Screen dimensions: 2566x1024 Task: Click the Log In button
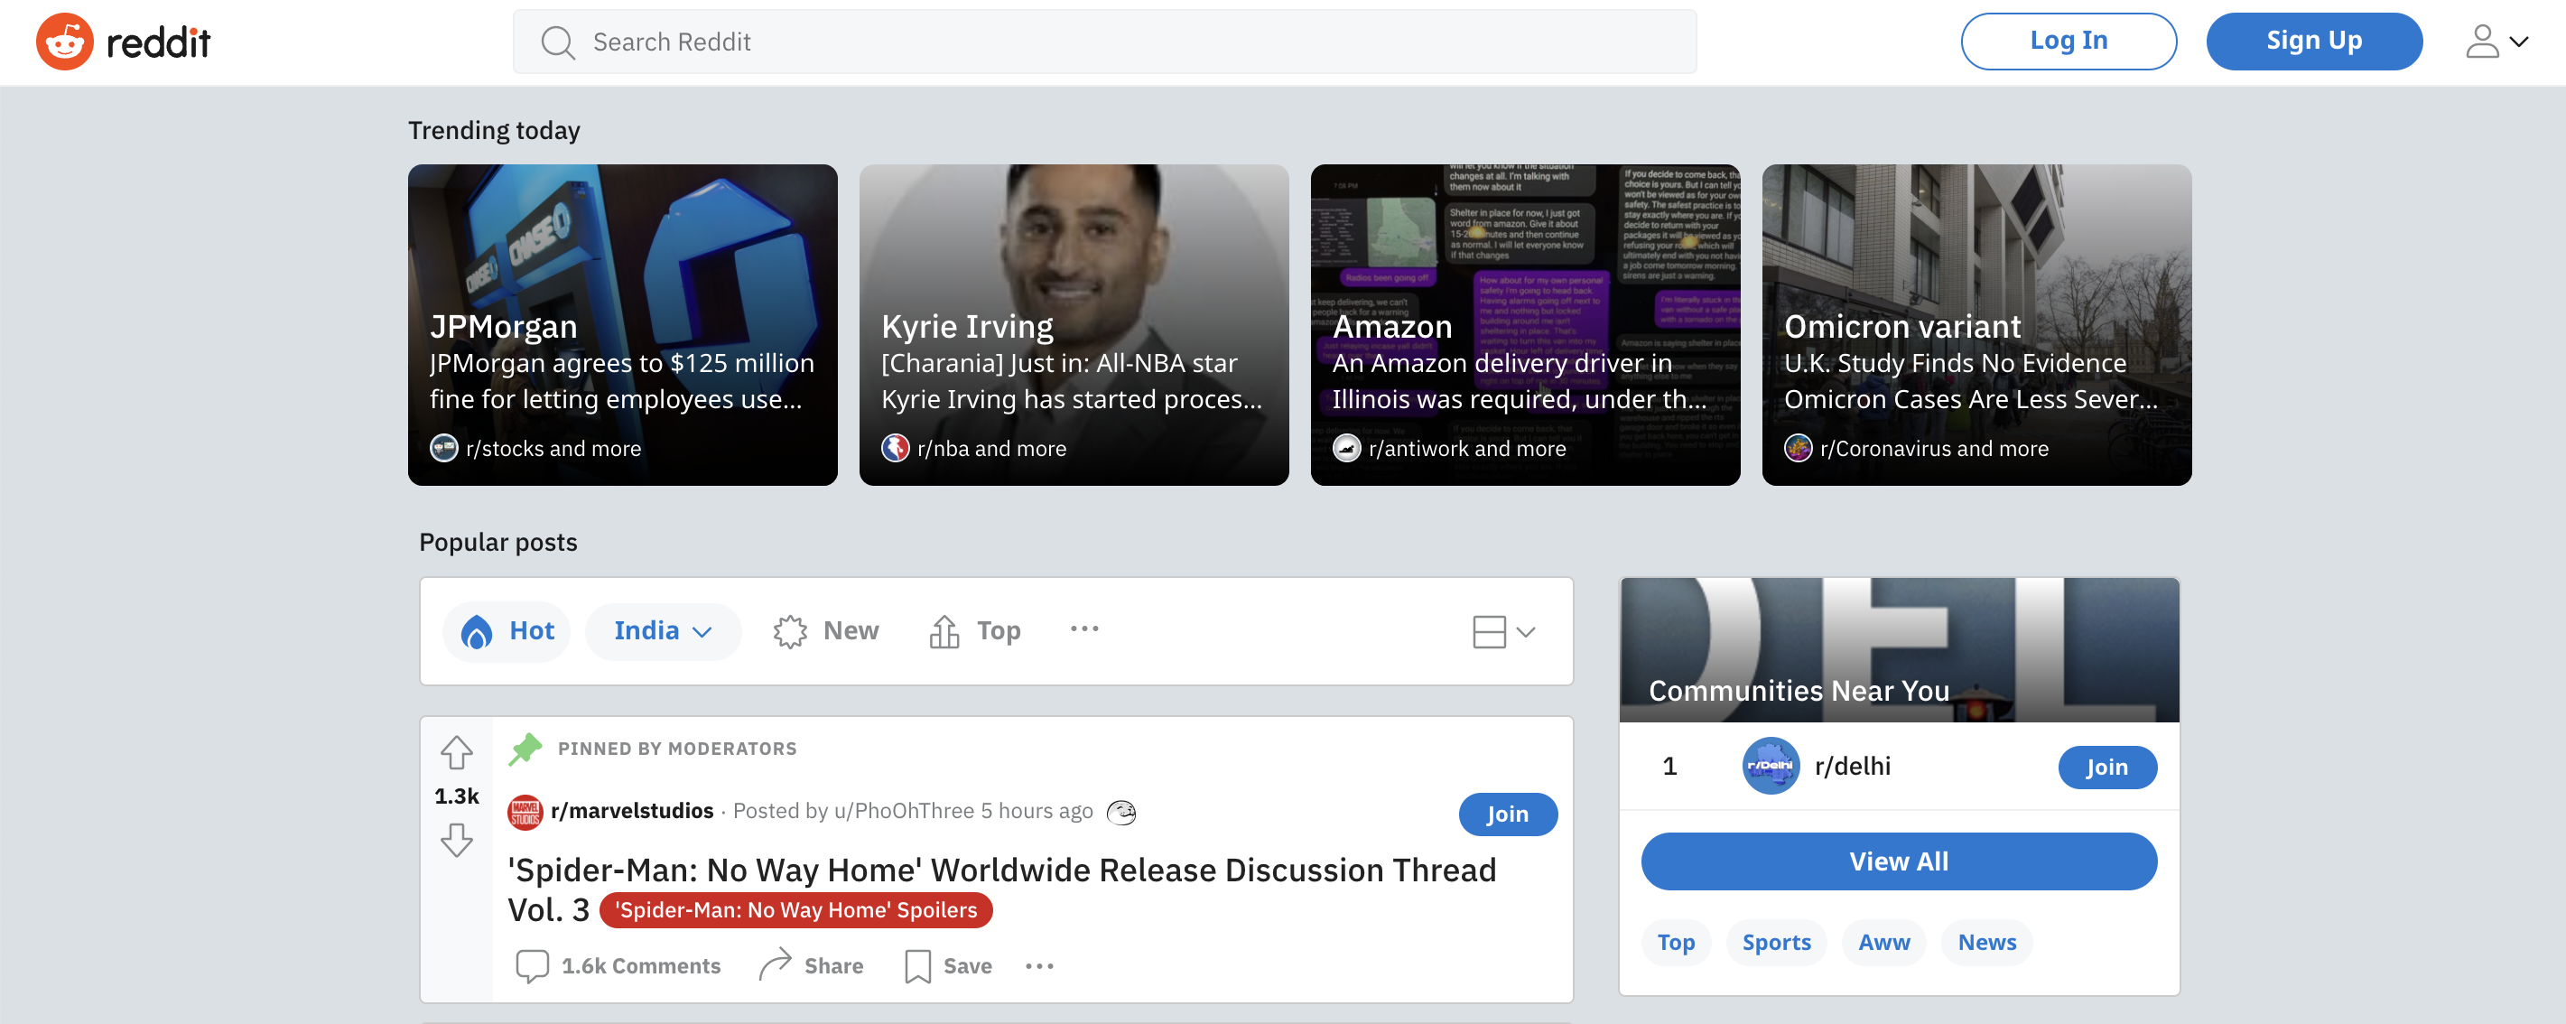(x=2068, y=41)
